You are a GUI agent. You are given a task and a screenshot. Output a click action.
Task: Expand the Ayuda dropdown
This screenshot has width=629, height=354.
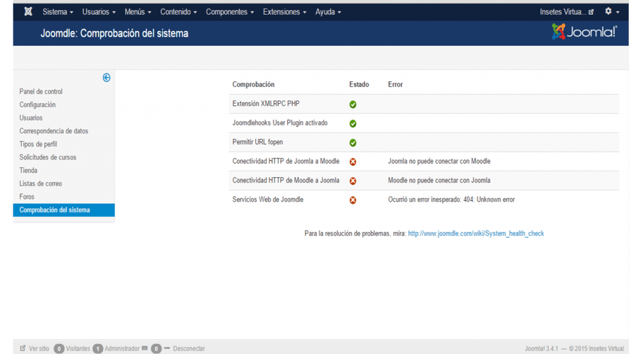(328, 12)
